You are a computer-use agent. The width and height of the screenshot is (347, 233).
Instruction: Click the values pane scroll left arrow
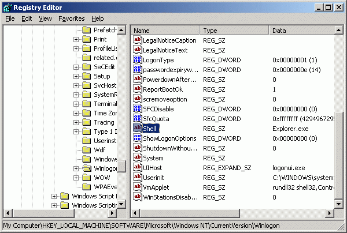(135, 213)
